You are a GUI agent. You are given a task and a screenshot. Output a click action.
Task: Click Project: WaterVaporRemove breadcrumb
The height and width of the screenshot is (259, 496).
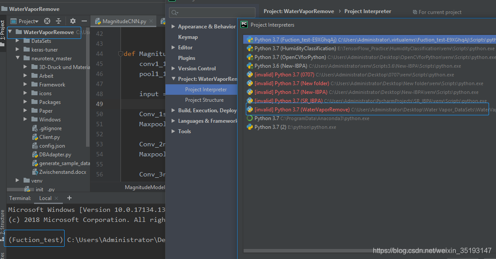299,11
